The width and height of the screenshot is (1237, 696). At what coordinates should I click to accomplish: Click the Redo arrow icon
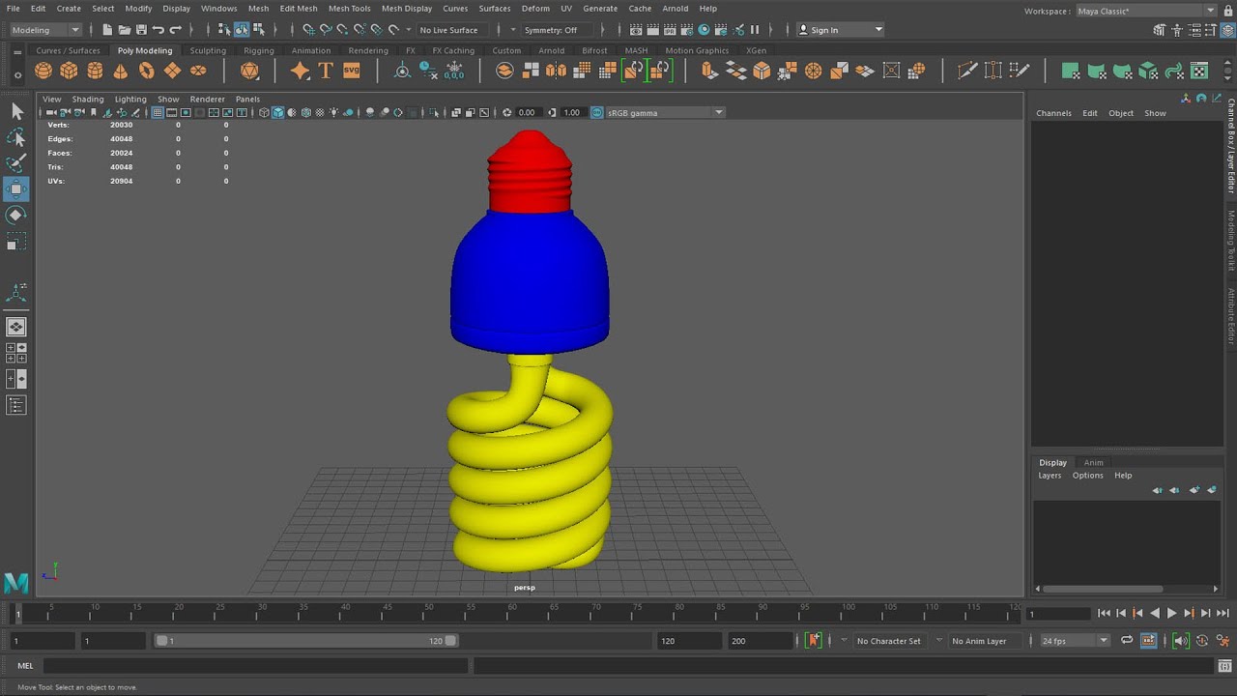click(x=176, y=30)
